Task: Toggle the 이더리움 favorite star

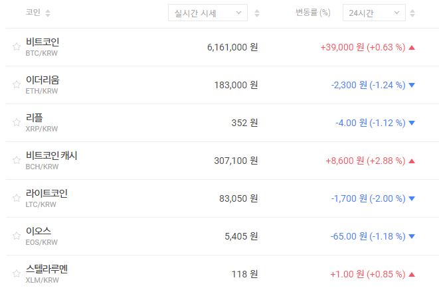Action: [17, 85]
